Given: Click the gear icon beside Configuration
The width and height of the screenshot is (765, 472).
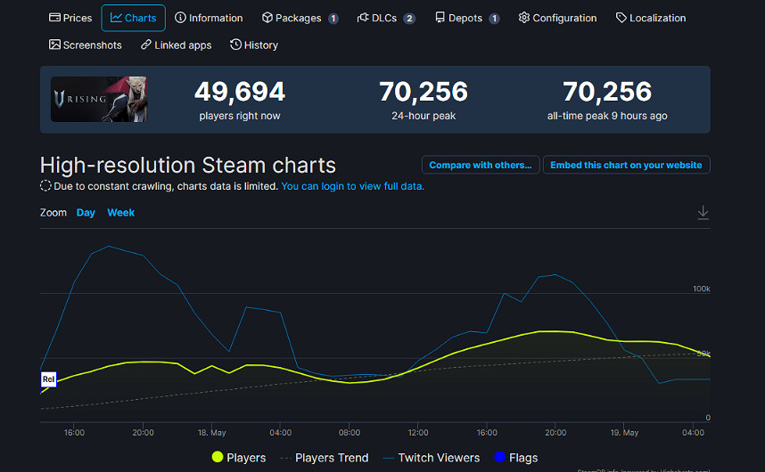Looking at the screenshot, I should [523, 18].
